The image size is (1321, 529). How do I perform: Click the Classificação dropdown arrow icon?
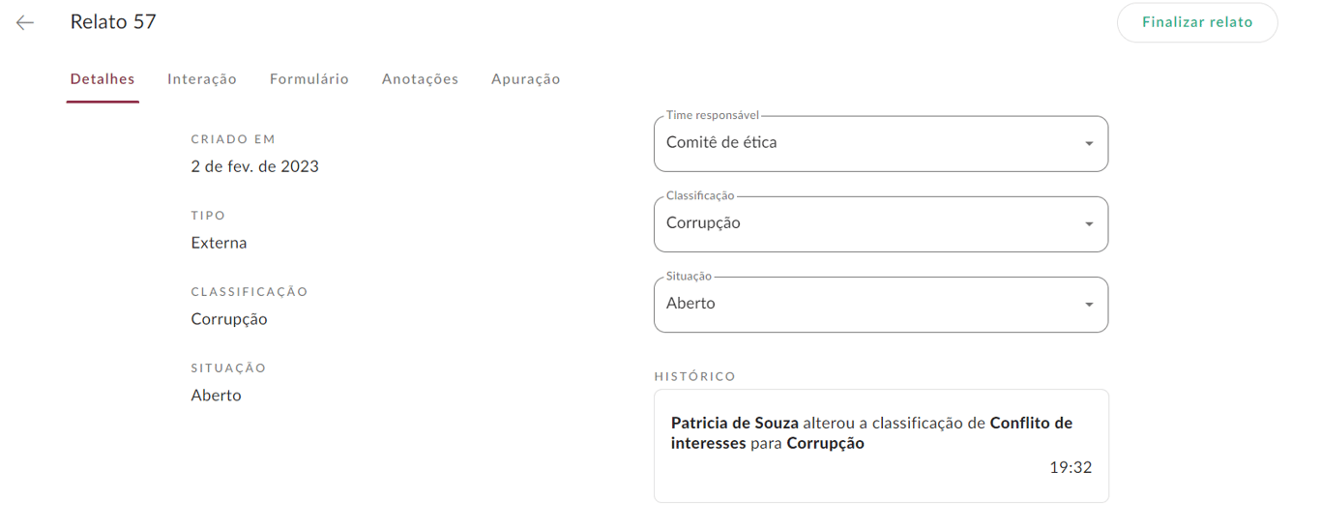coord(1089,224)
